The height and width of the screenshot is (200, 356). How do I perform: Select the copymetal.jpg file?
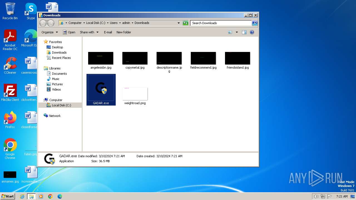[x=135, y=60]
